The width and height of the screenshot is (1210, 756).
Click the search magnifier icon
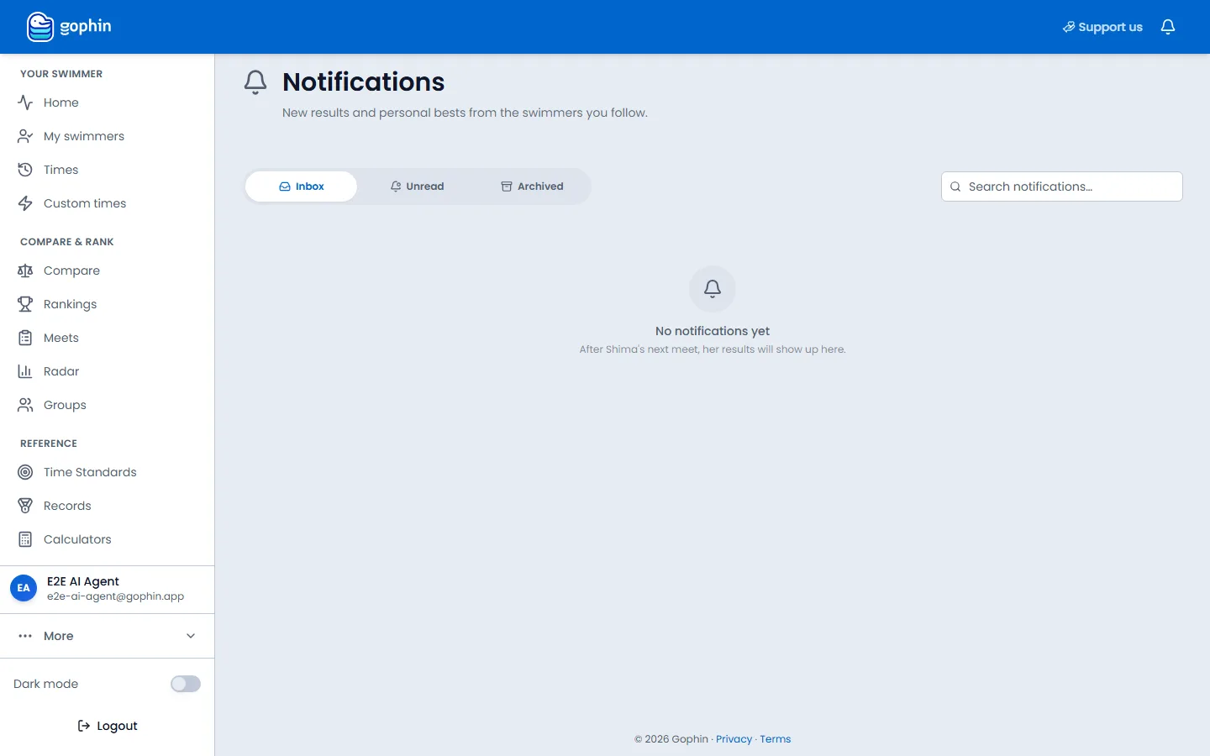click(x=955, y=186)
